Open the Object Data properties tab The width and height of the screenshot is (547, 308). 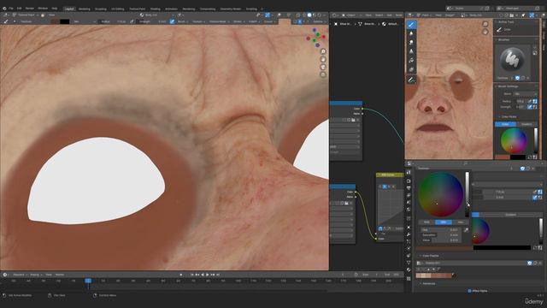409,263
